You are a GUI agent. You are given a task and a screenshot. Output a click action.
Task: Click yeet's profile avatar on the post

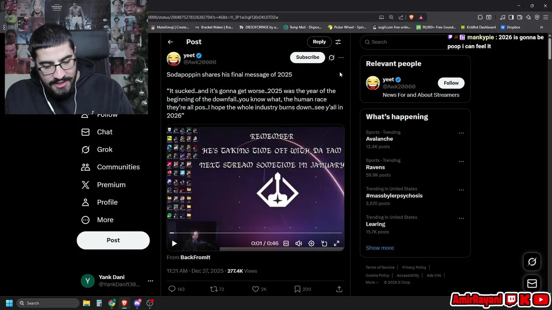coord(174,59)
